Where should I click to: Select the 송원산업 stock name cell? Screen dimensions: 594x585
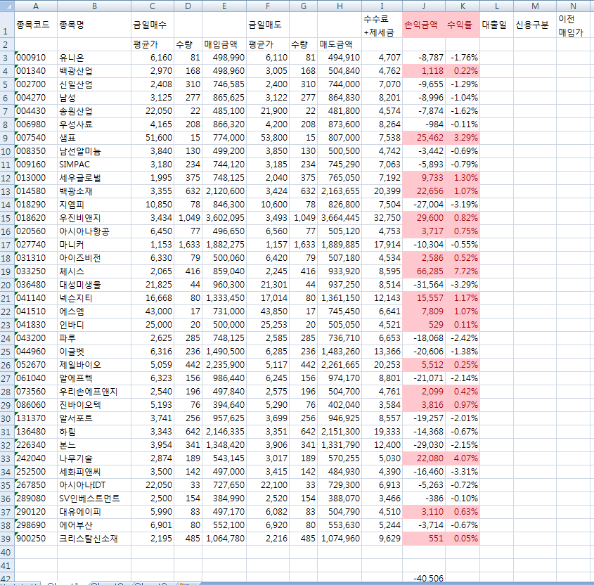[x=94, y=111]
